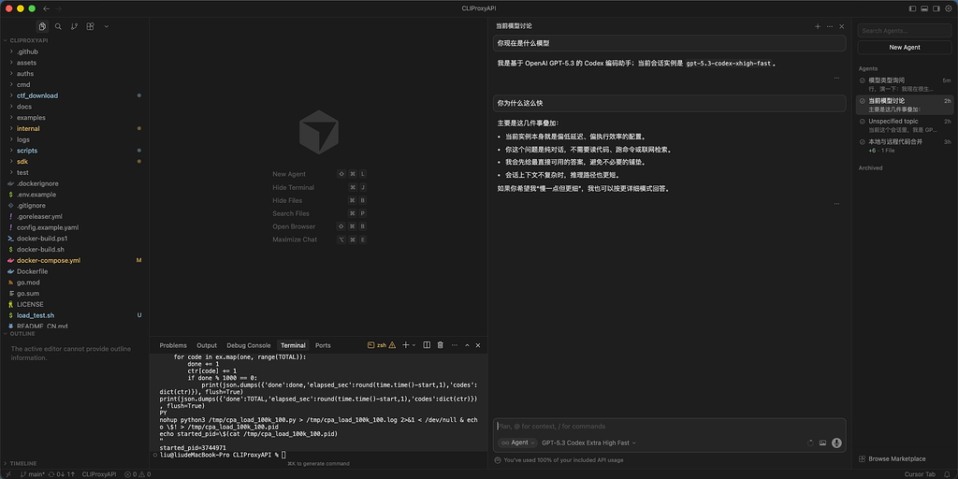Expand the additional sidebar views chevron
Viewport: 958px width, 479px height.
[x=107, y=26]
